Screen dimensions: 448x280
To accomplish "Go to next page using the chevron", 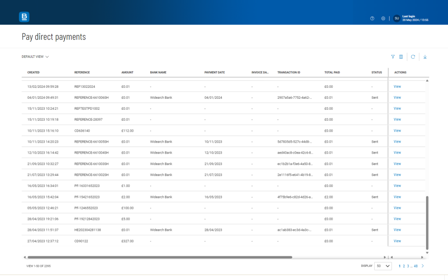I will click(423, 266).
